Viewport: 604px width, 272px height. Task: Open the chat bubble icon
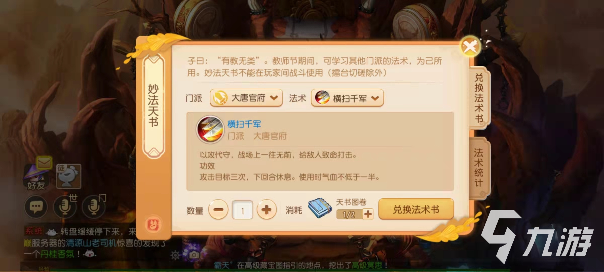click(36, 207)
